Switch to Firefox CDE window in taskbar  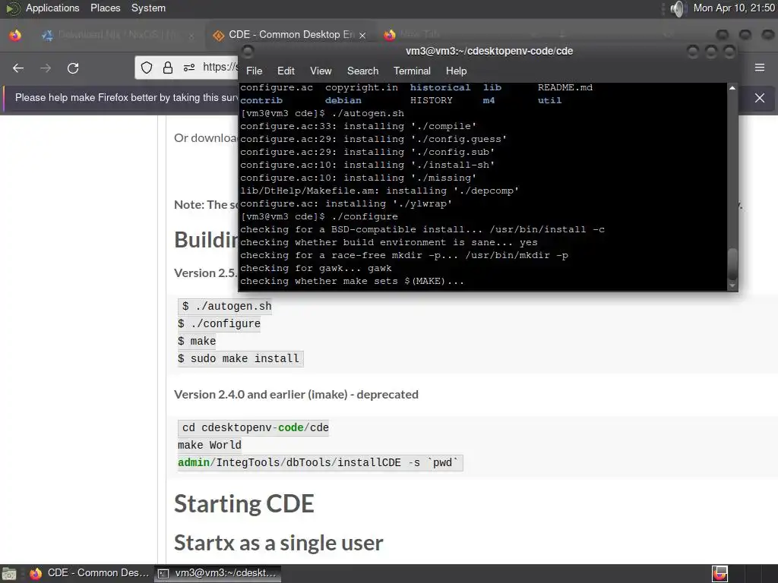(90, 573)
